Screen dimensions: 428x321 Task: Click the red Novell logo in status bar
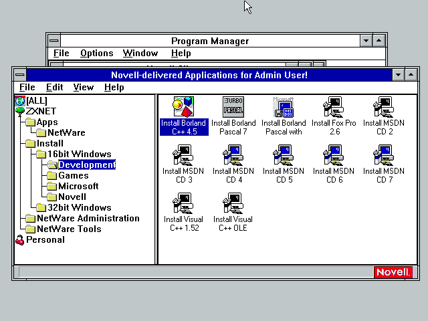point(393,272)
